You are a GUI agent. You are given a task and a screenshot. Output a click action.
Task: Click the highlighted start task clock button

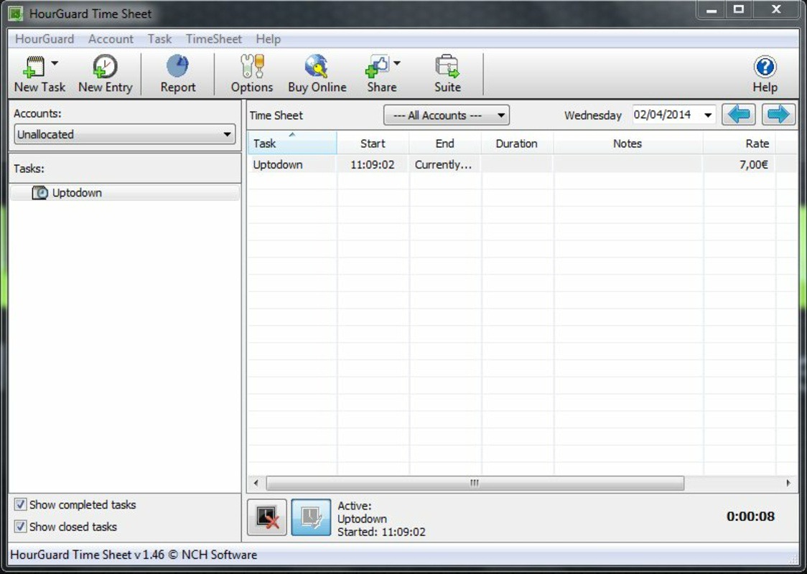[x=311, y=517]
